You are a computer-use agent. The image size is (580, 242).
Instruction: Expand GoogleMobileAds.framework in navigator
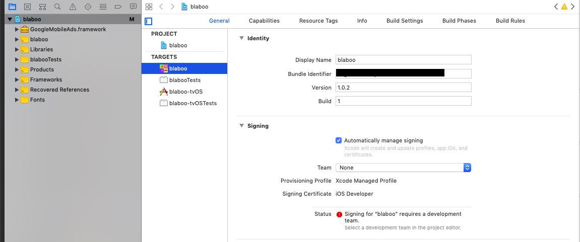click(17, 29)
